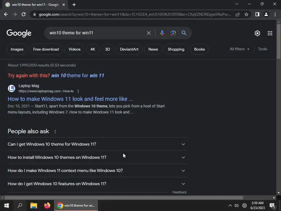Click suggested query win 10 theme for win 11
The width and height of the screenshot is (281, 211).
click(78, 76)
